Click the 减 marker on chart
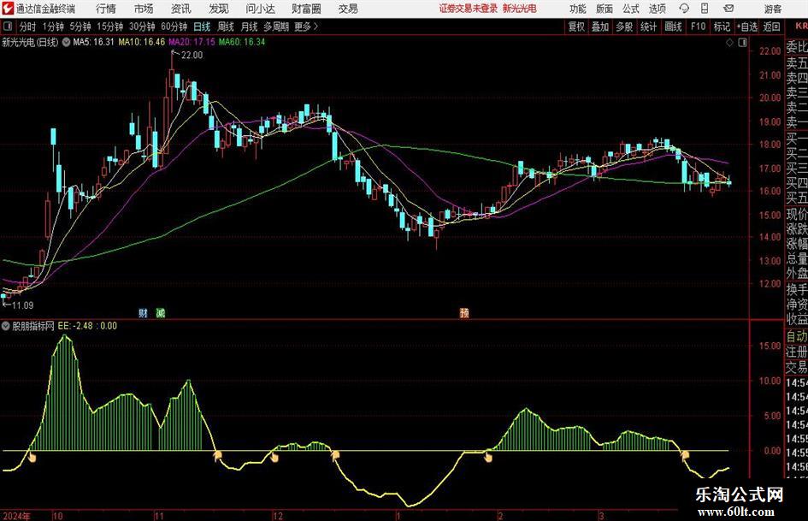This screenshot has height=521, width=808. [x=161, y=312]
